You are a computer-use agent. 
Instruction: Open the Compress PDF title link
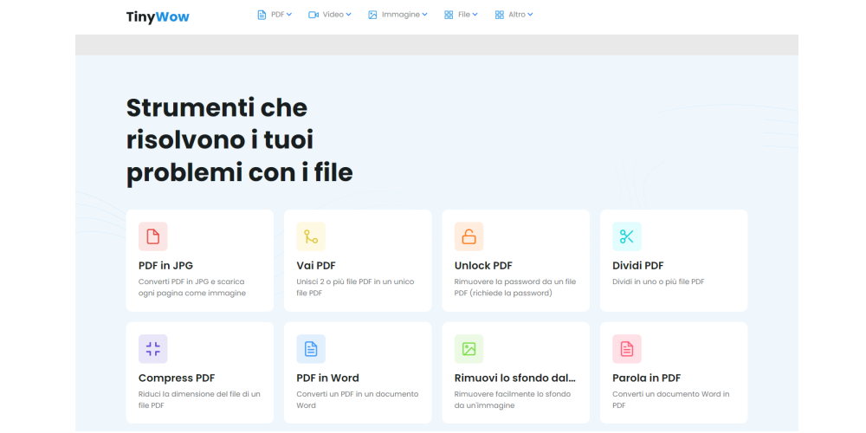point(177,378)
